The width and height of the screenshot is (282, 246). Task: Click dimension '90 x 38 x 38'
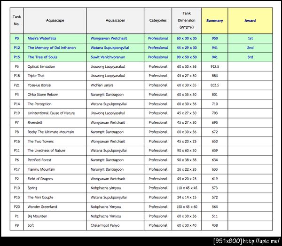coord(187,160)
